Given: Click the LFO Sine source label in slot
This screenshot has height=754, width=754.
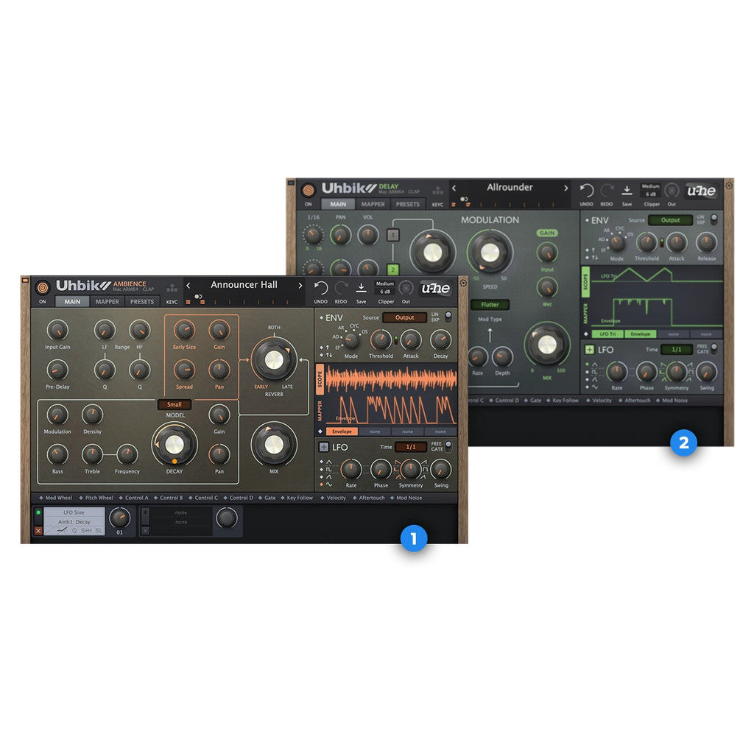Looking at the screenshot, I should [74, 512].
